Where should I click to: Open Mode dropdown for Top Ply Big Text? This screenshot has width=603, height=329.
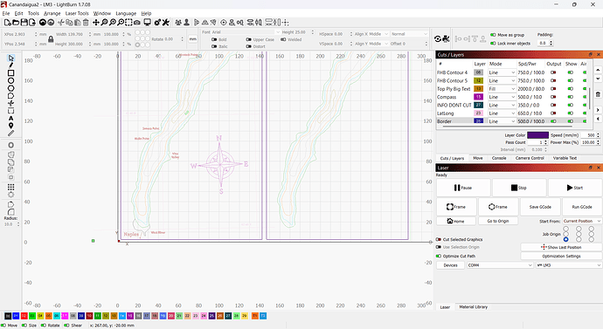[502, 89]
